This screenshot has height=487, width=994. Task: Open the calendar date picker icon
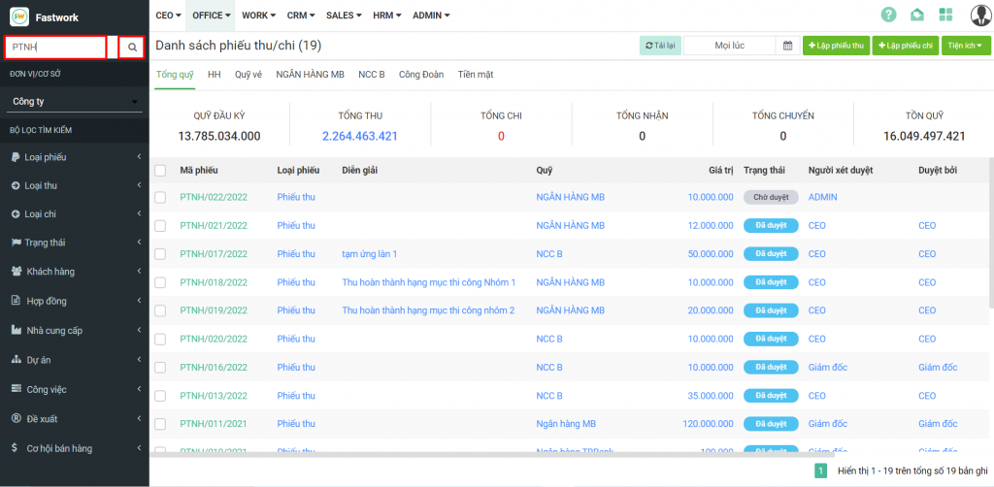(787, 46)
